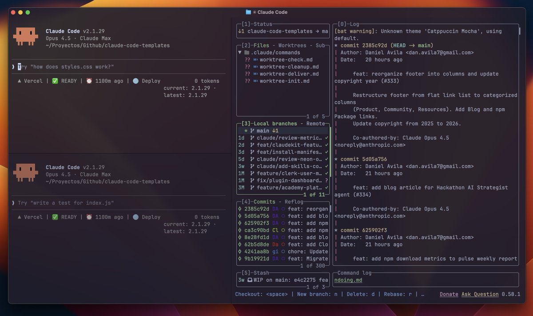The height and width of the screenshot is (316, 533).
Task: Click the checkmark on feature/academy-plat row
Action: point(326,187)
